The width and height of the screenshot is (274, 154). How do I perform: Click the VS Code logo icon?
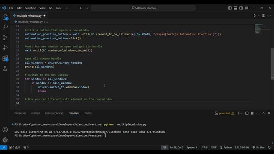click(x=4, y=8)
